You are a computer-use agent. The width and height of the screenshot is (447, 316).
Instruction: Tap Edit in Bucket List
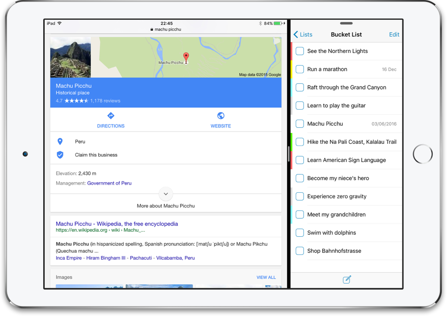coord(394,34)
